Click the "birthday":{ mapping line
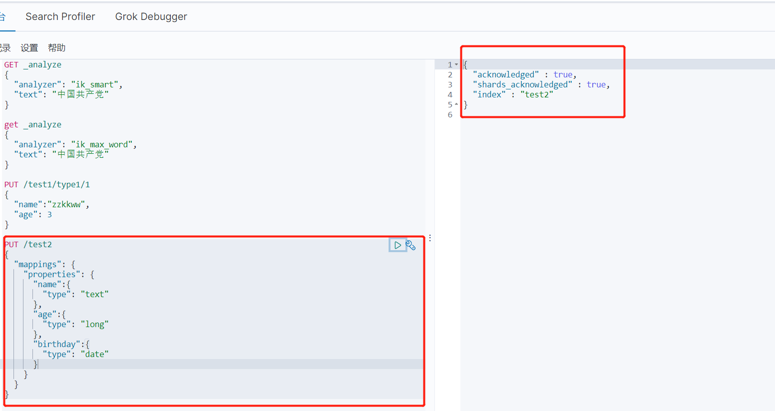 point(61,344)
